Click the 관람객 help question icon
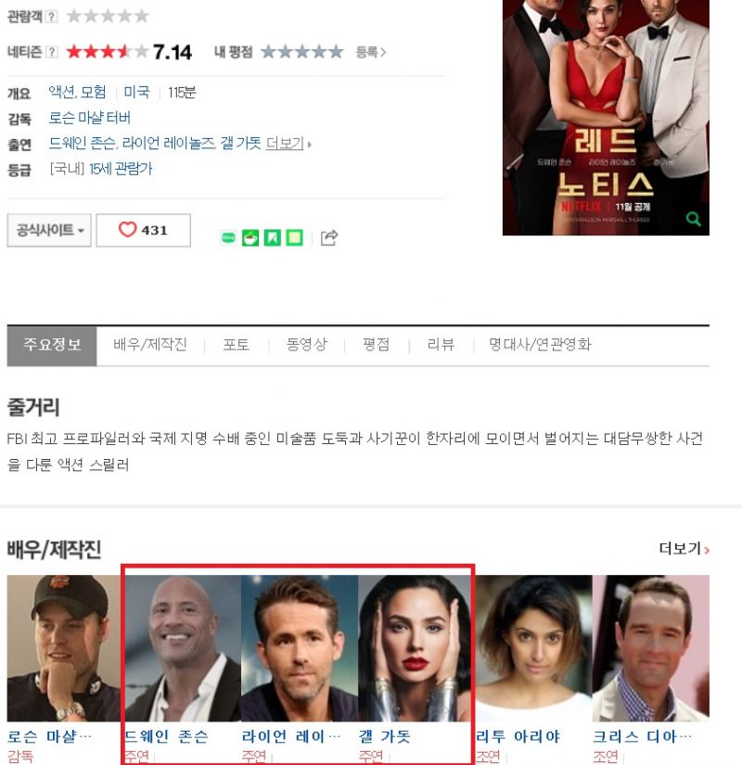 pos(52,16)
